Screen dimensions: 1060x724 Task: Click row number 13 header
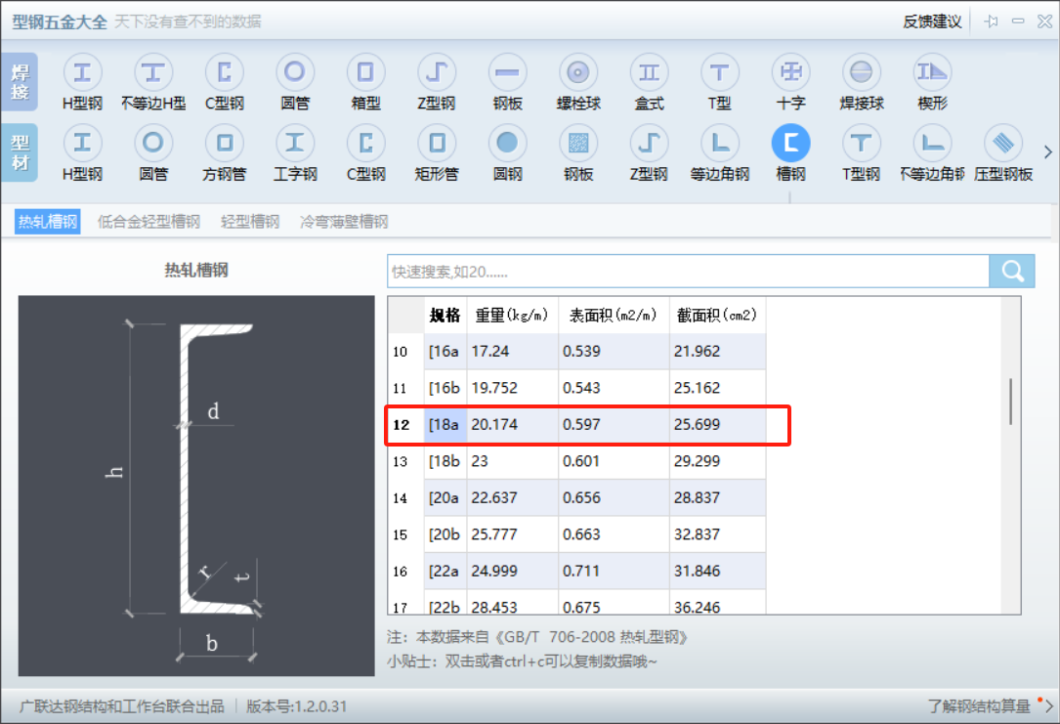(405, 461)
